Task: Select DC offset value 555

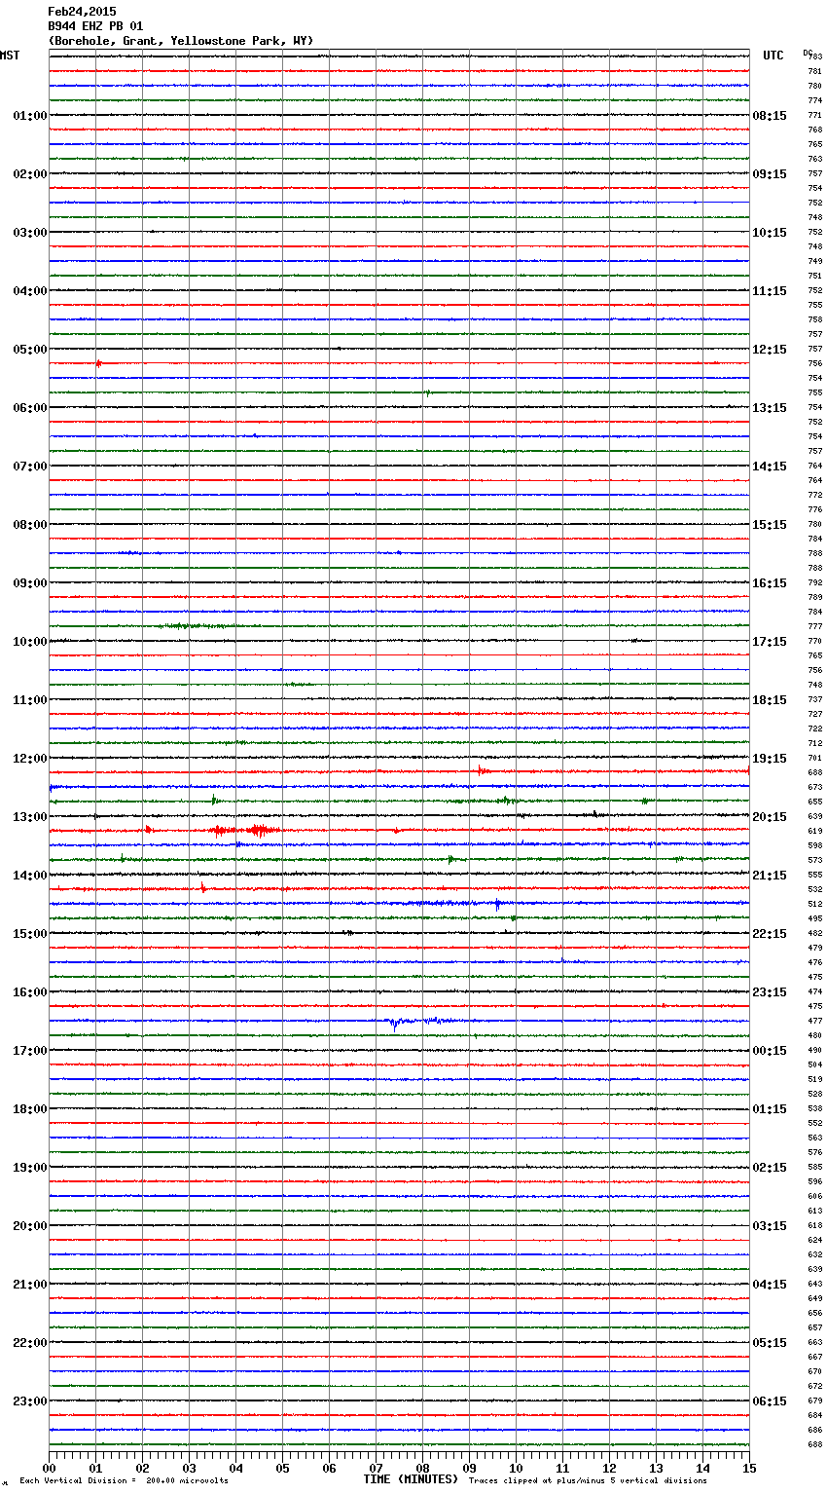Action: point(815,876)
